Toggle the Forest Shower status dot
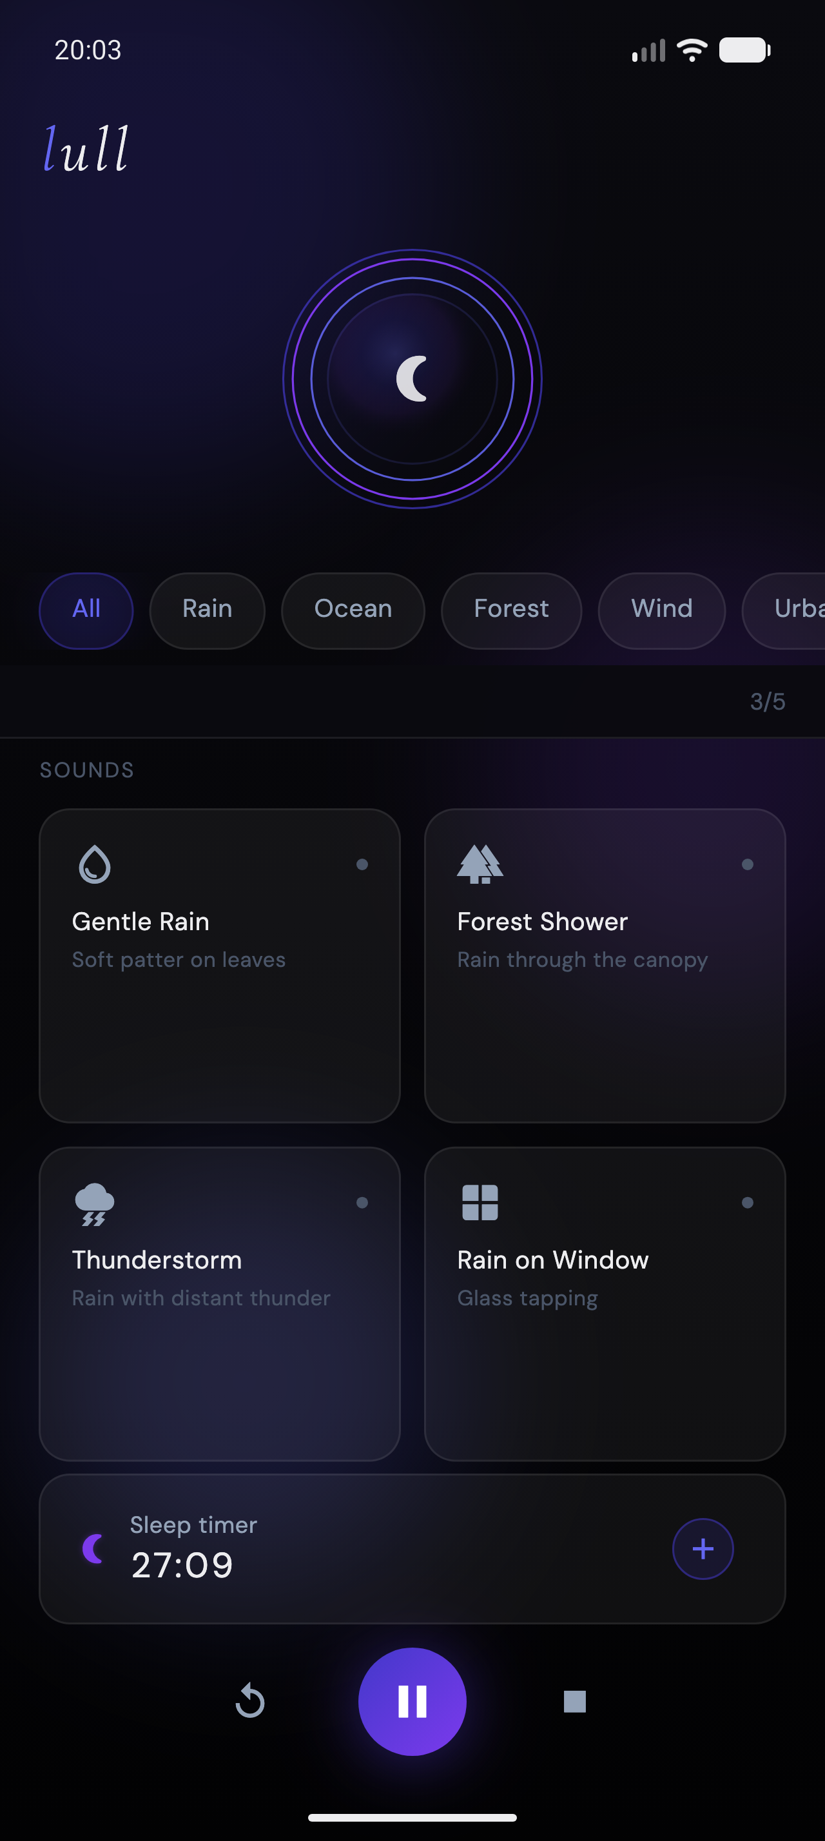This screenshot has height=1841, width=825. click(x=747, y=865)
